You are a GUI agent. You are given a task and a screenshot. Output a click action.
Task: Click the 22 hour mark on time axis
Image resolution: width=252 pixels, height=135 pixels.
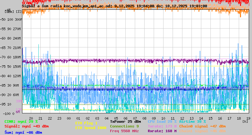tap(50, 118)
